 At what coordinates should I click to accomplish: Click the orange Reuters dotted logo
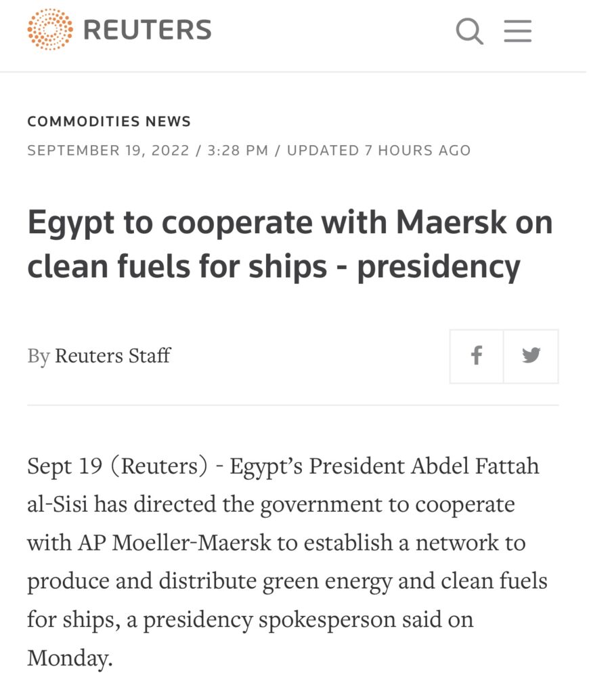[x=50, y=29]
